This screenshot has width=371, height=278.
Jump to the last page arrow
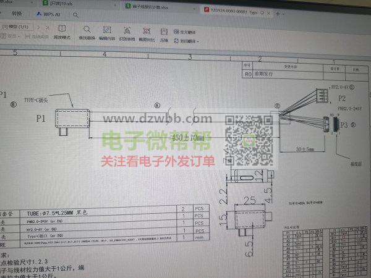coord(48,28)
